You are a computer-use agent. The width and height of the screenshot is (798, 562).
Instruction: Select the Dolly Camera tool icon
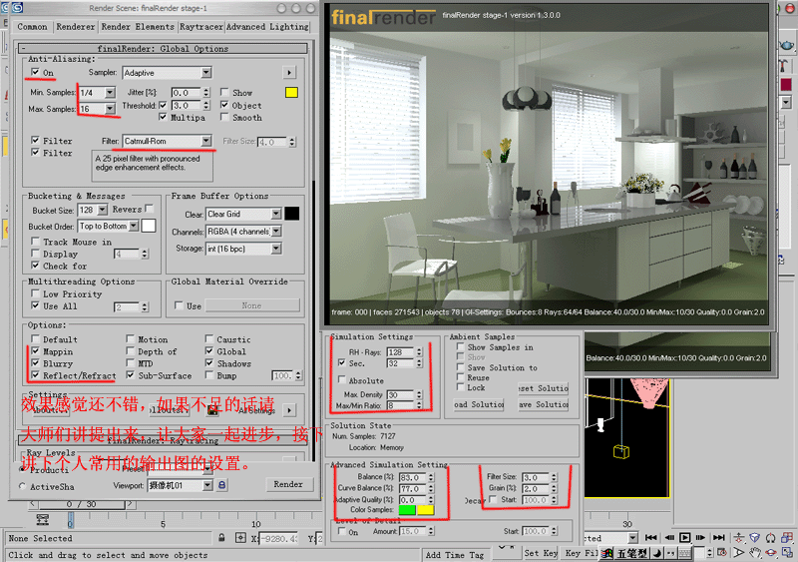point(739,537)
